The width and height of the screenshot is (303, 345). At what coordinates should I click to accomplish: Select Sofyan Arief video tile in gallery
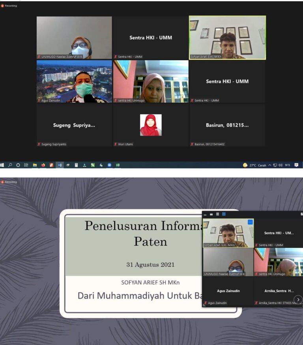point(227,38)
